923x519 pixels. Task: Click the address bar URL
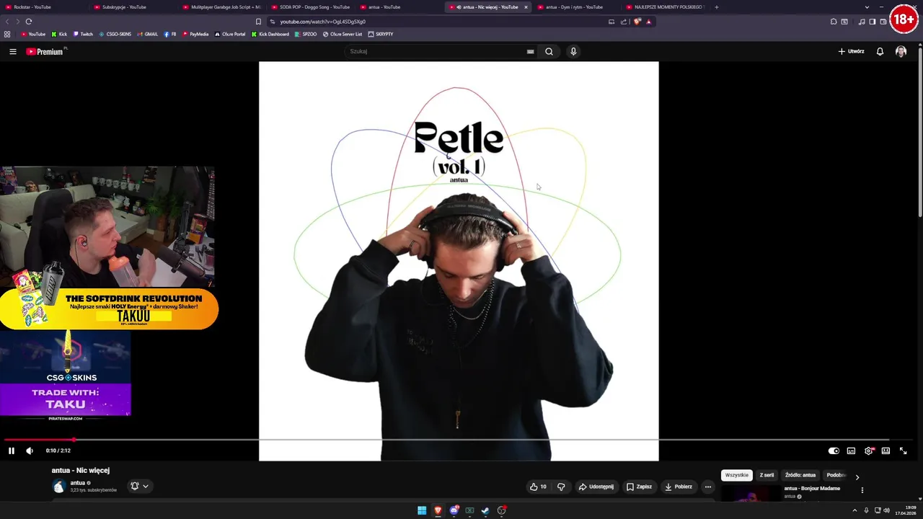[x=322, y=22]
